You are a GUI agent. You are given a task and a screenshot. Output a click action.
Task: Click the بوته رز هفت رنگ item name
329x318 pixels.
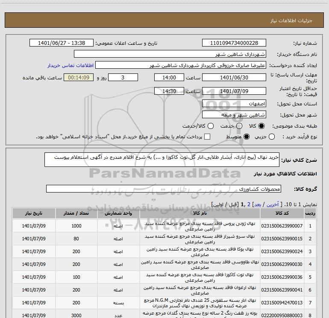[200, 315]
